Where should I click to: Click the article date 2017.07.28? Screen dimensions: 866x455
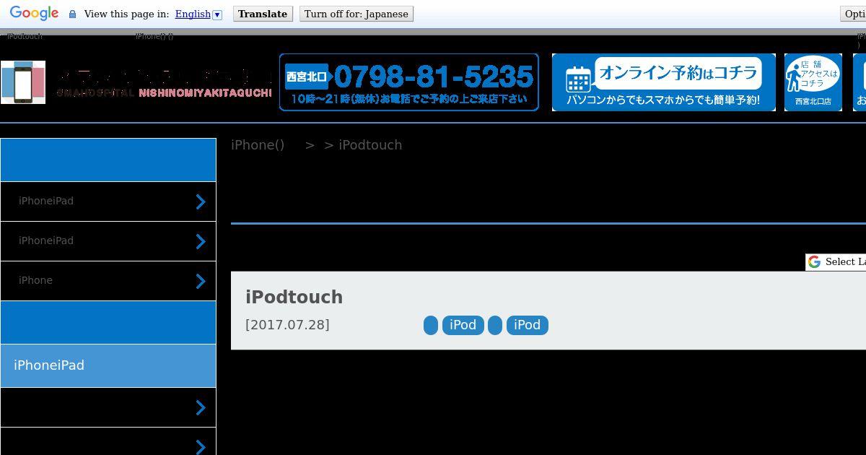pyautogui.click(x=287, y=324)
